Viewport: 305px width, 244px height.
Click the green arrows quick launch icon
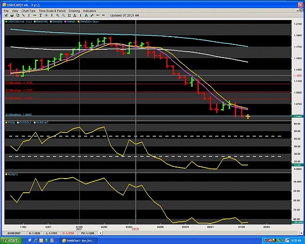pyautogui.click(x=47, y=241)
